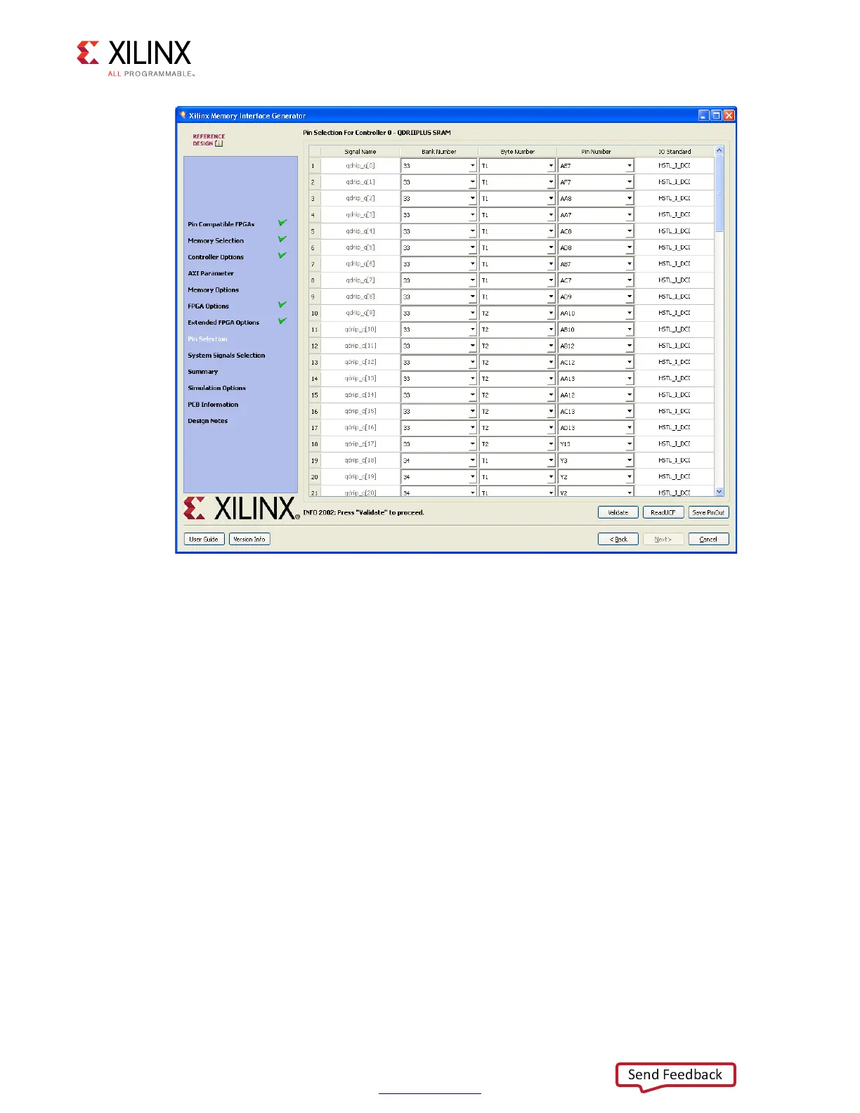Click the Byte Number column header
The image size is (860, 1113).
pos(518,152)
